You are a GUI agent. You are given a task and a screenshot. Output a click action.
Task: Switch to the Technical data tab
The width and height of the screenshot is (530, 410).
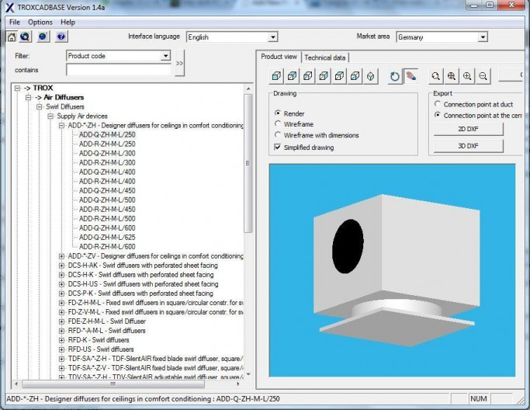point(325,57)
